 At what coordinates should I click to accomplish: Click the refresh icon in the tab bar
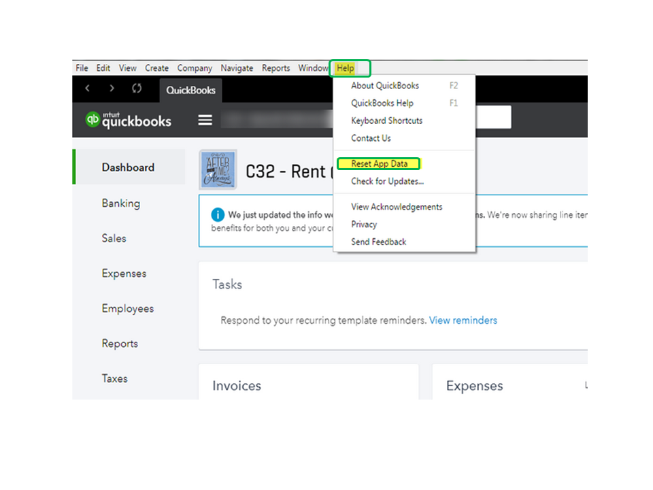[x=137, y=88]
